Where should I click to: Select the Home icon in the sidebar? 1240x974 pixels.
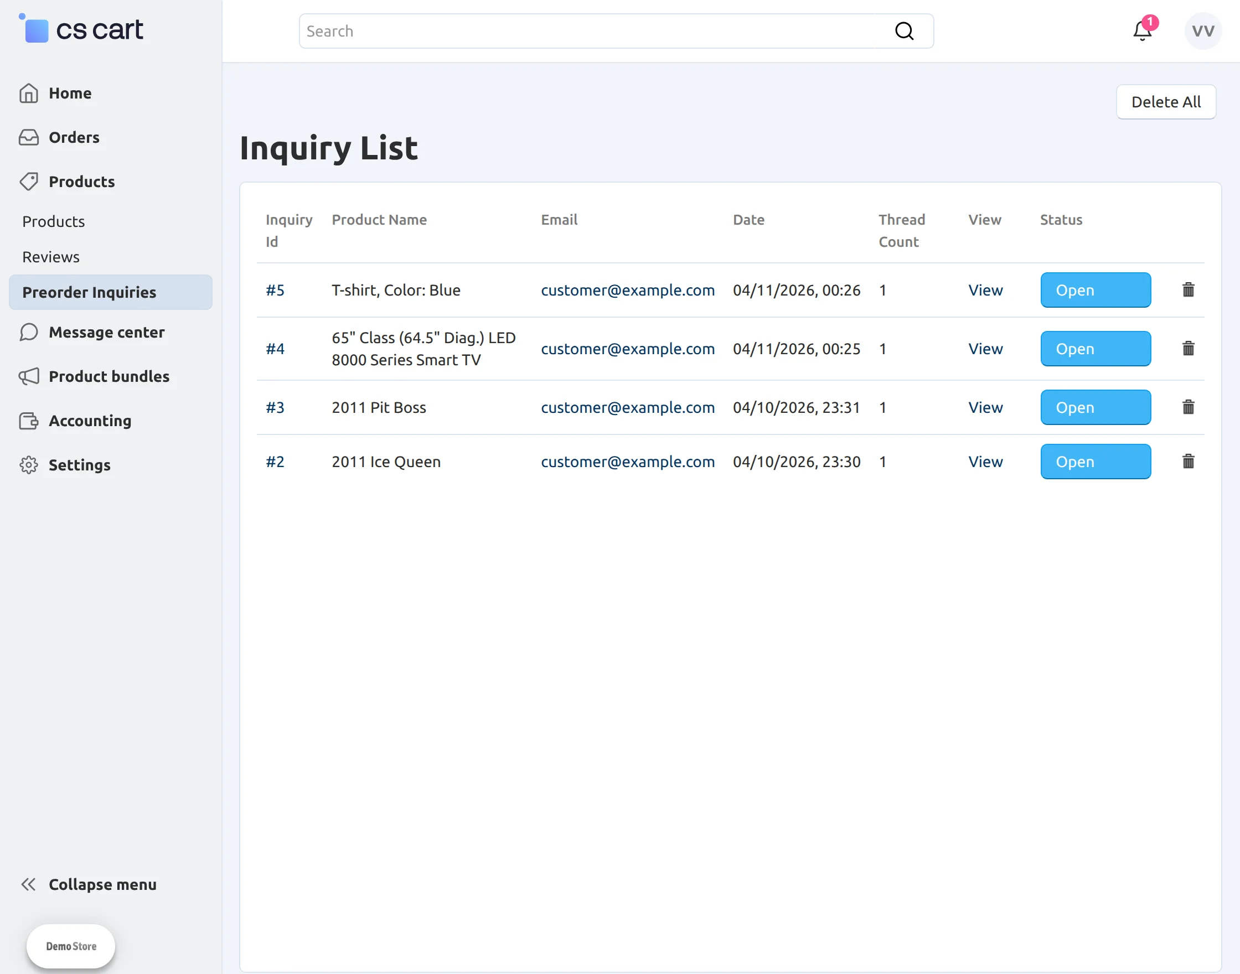[x=29, y=92]
